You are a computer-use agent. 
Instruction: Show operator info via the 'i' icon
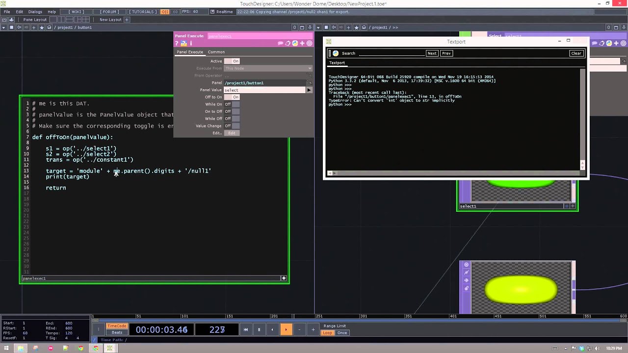(191, 44)
